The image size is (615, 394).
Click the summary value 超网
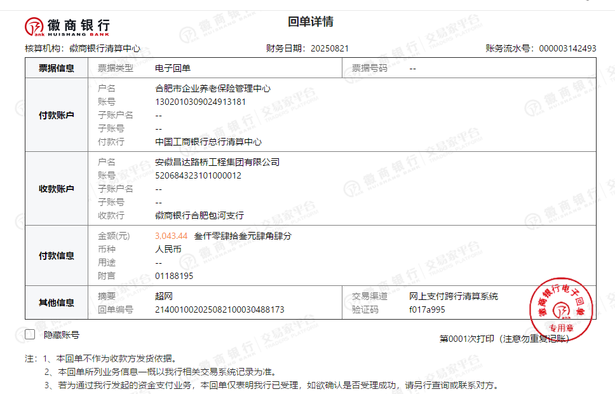coord(164,296)
